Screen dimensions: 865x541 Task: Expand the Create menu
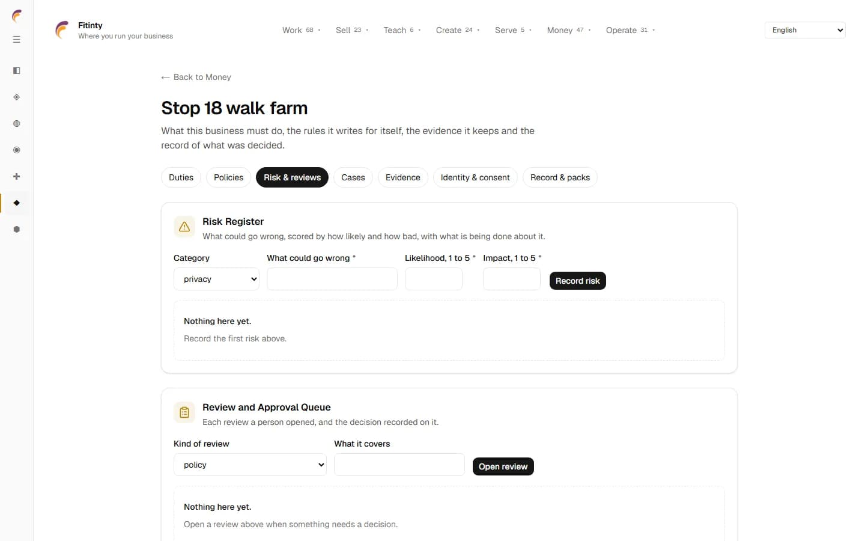458,30
